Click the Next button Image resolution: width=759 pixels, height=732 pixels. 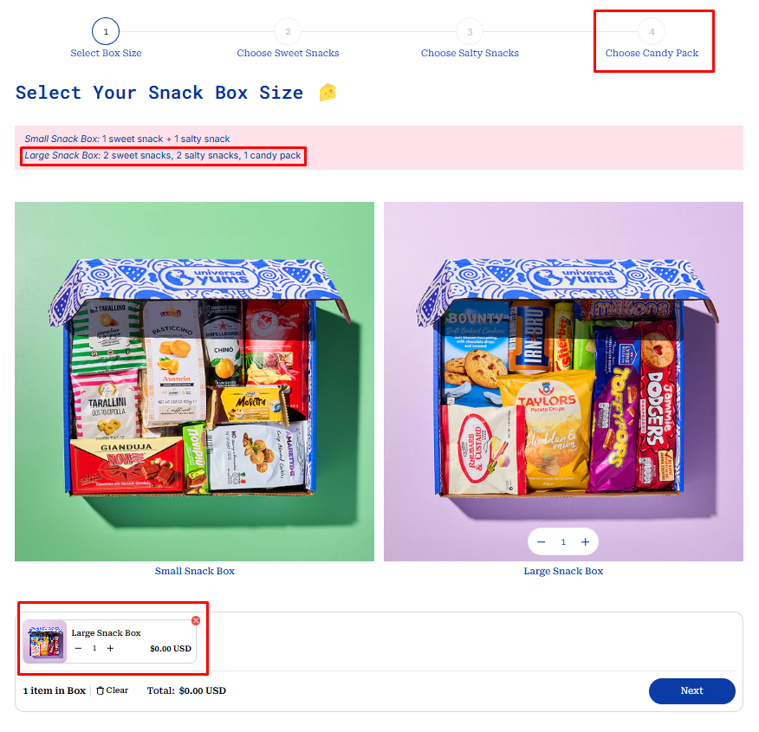click(691, 691)
